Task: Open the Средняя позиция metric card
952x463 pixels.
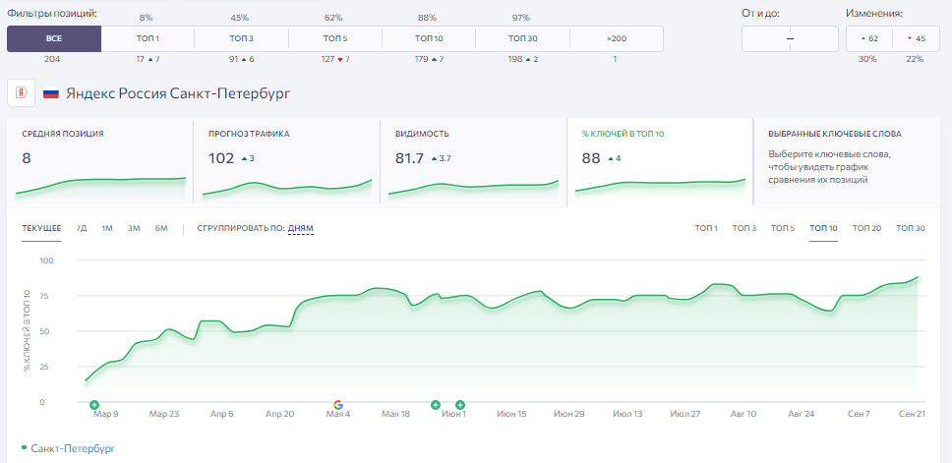Action: click(100, 161)
